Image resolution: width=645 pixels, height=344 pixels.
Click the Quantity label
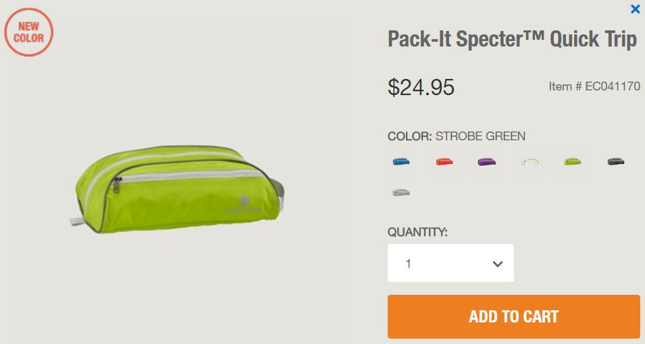point(417,232)
